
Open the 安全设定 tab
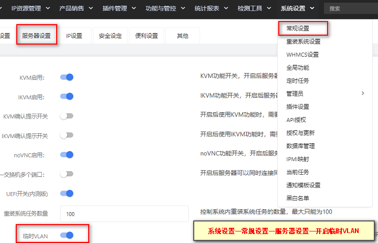[110, 36]
